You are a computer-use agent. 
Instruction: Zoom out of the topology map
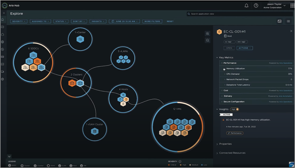tap(207, 40)
